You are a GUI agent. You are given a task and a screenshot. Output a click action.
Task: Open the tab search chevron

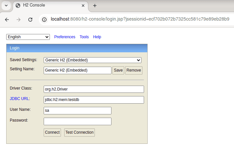[6, 6]
